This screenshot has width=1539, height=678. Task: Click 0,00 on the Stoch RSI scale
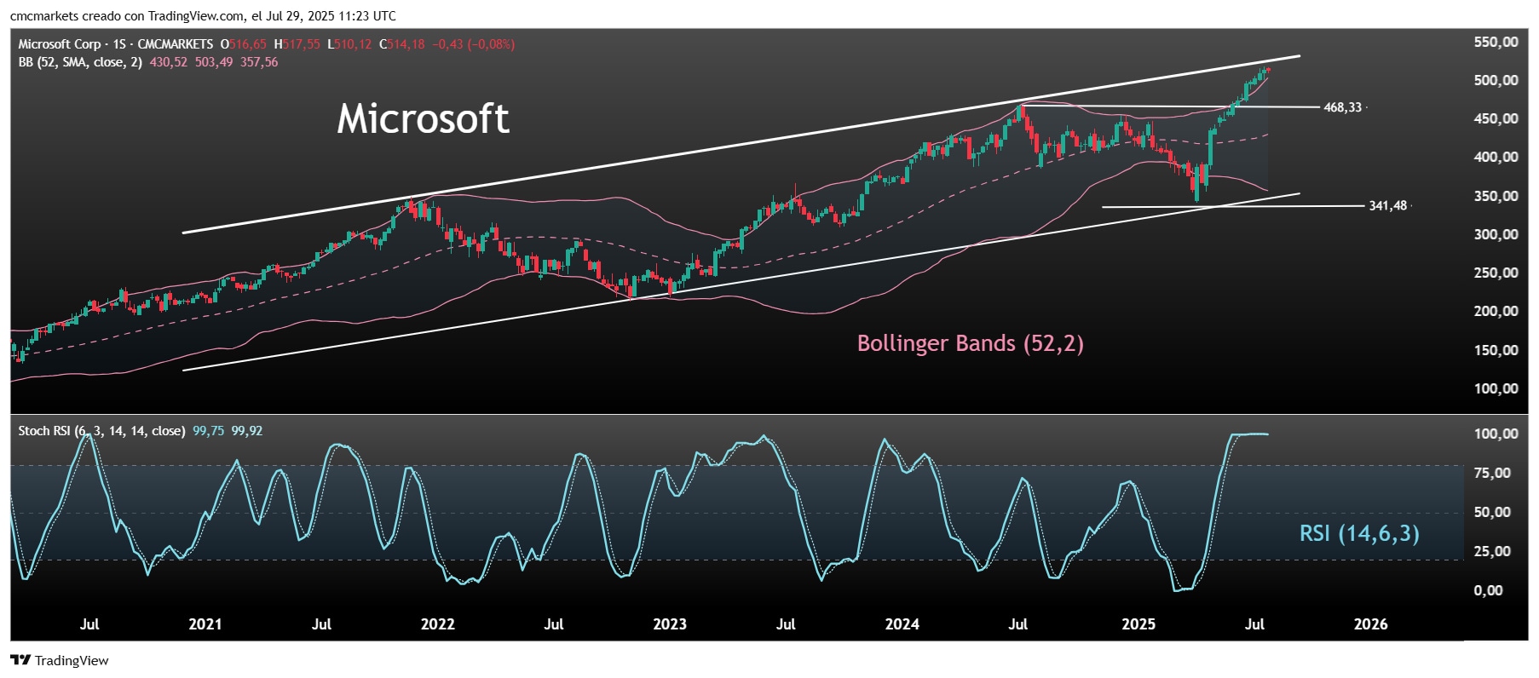(x=1489, y=590)
